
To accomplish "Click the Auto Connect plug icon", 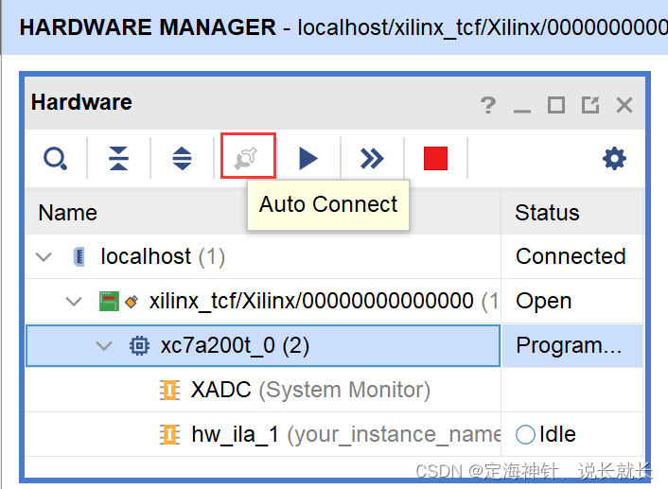I will (x=246, y=159).
